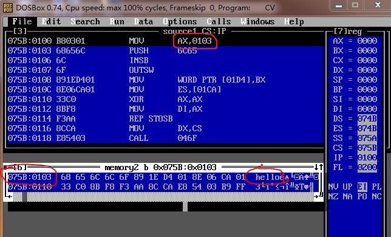The height and width of the screenshot is (237, 391).
Task: Open the File menu
Action: tap(22, 21)
